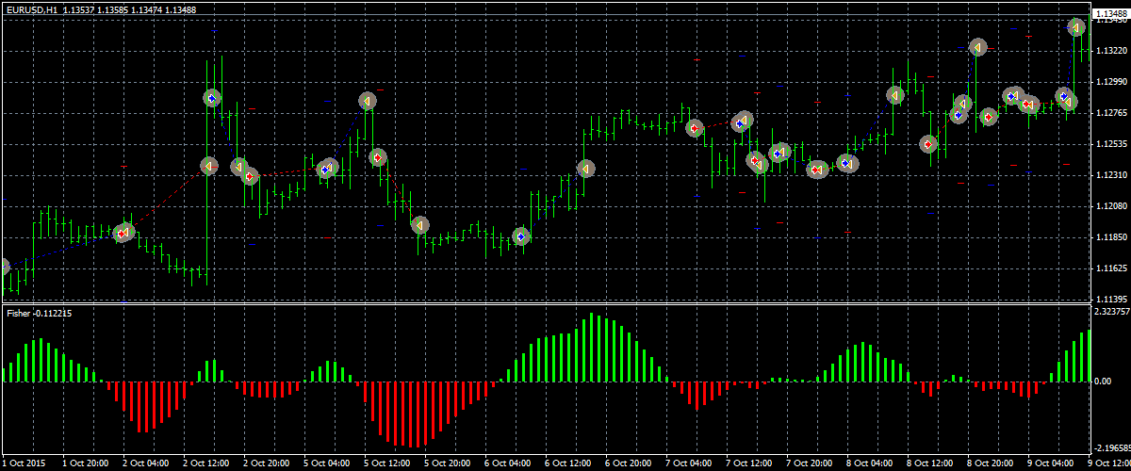Click the 1.13220 price axis label
Image resolution: width=1131 pixels, height=471 pixels.
[x=1110, y=50]
